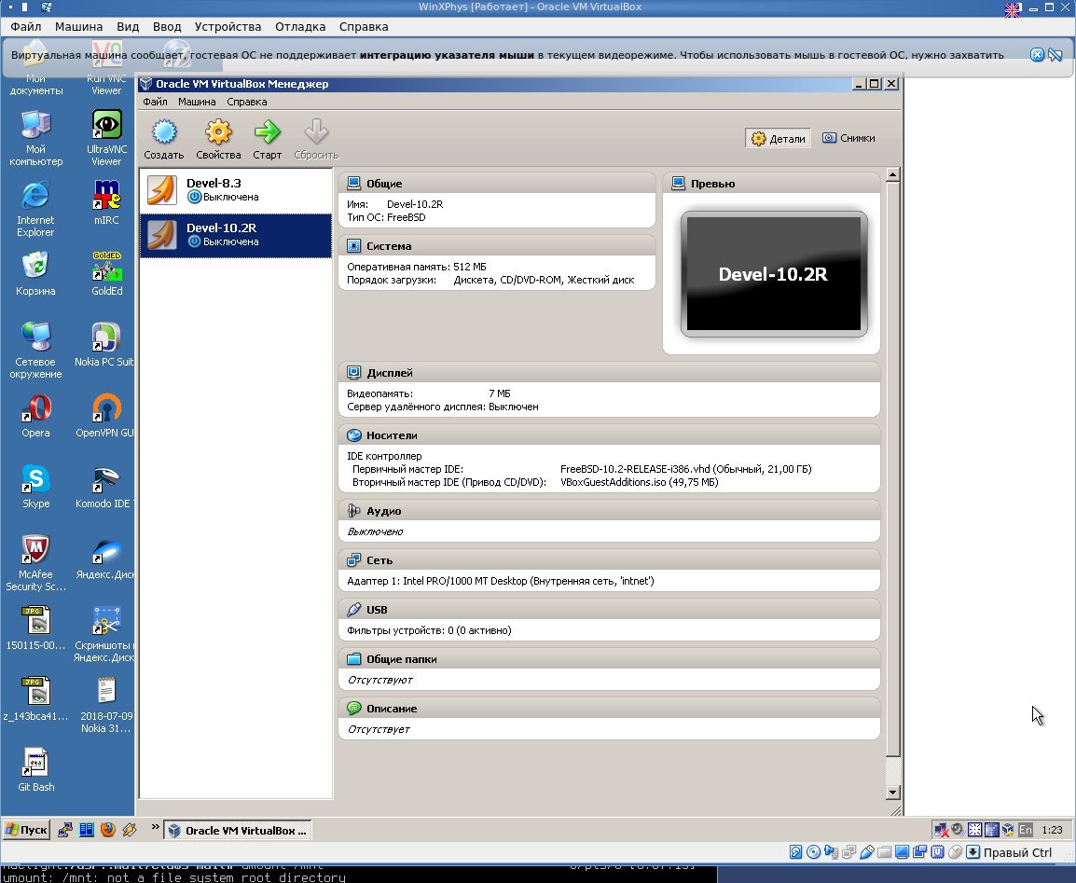Screen dimensions: 1076x883
Task: Click the USB section header
Action: pyautogui.click(x=610, y=609)
